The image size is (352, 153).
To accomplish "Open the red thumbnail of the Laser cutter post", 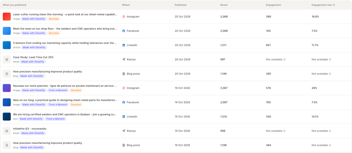I will tap(7, 17).
